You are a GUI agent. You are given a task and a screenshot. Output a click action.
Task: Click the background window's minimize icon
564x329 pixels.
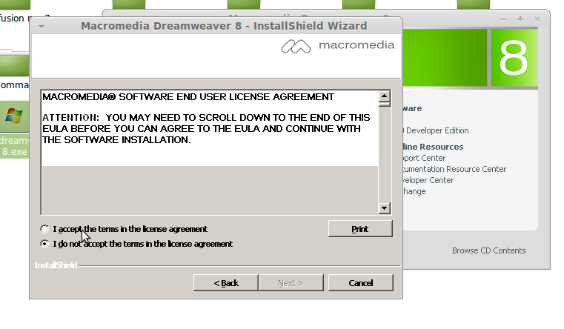(503, 19)
